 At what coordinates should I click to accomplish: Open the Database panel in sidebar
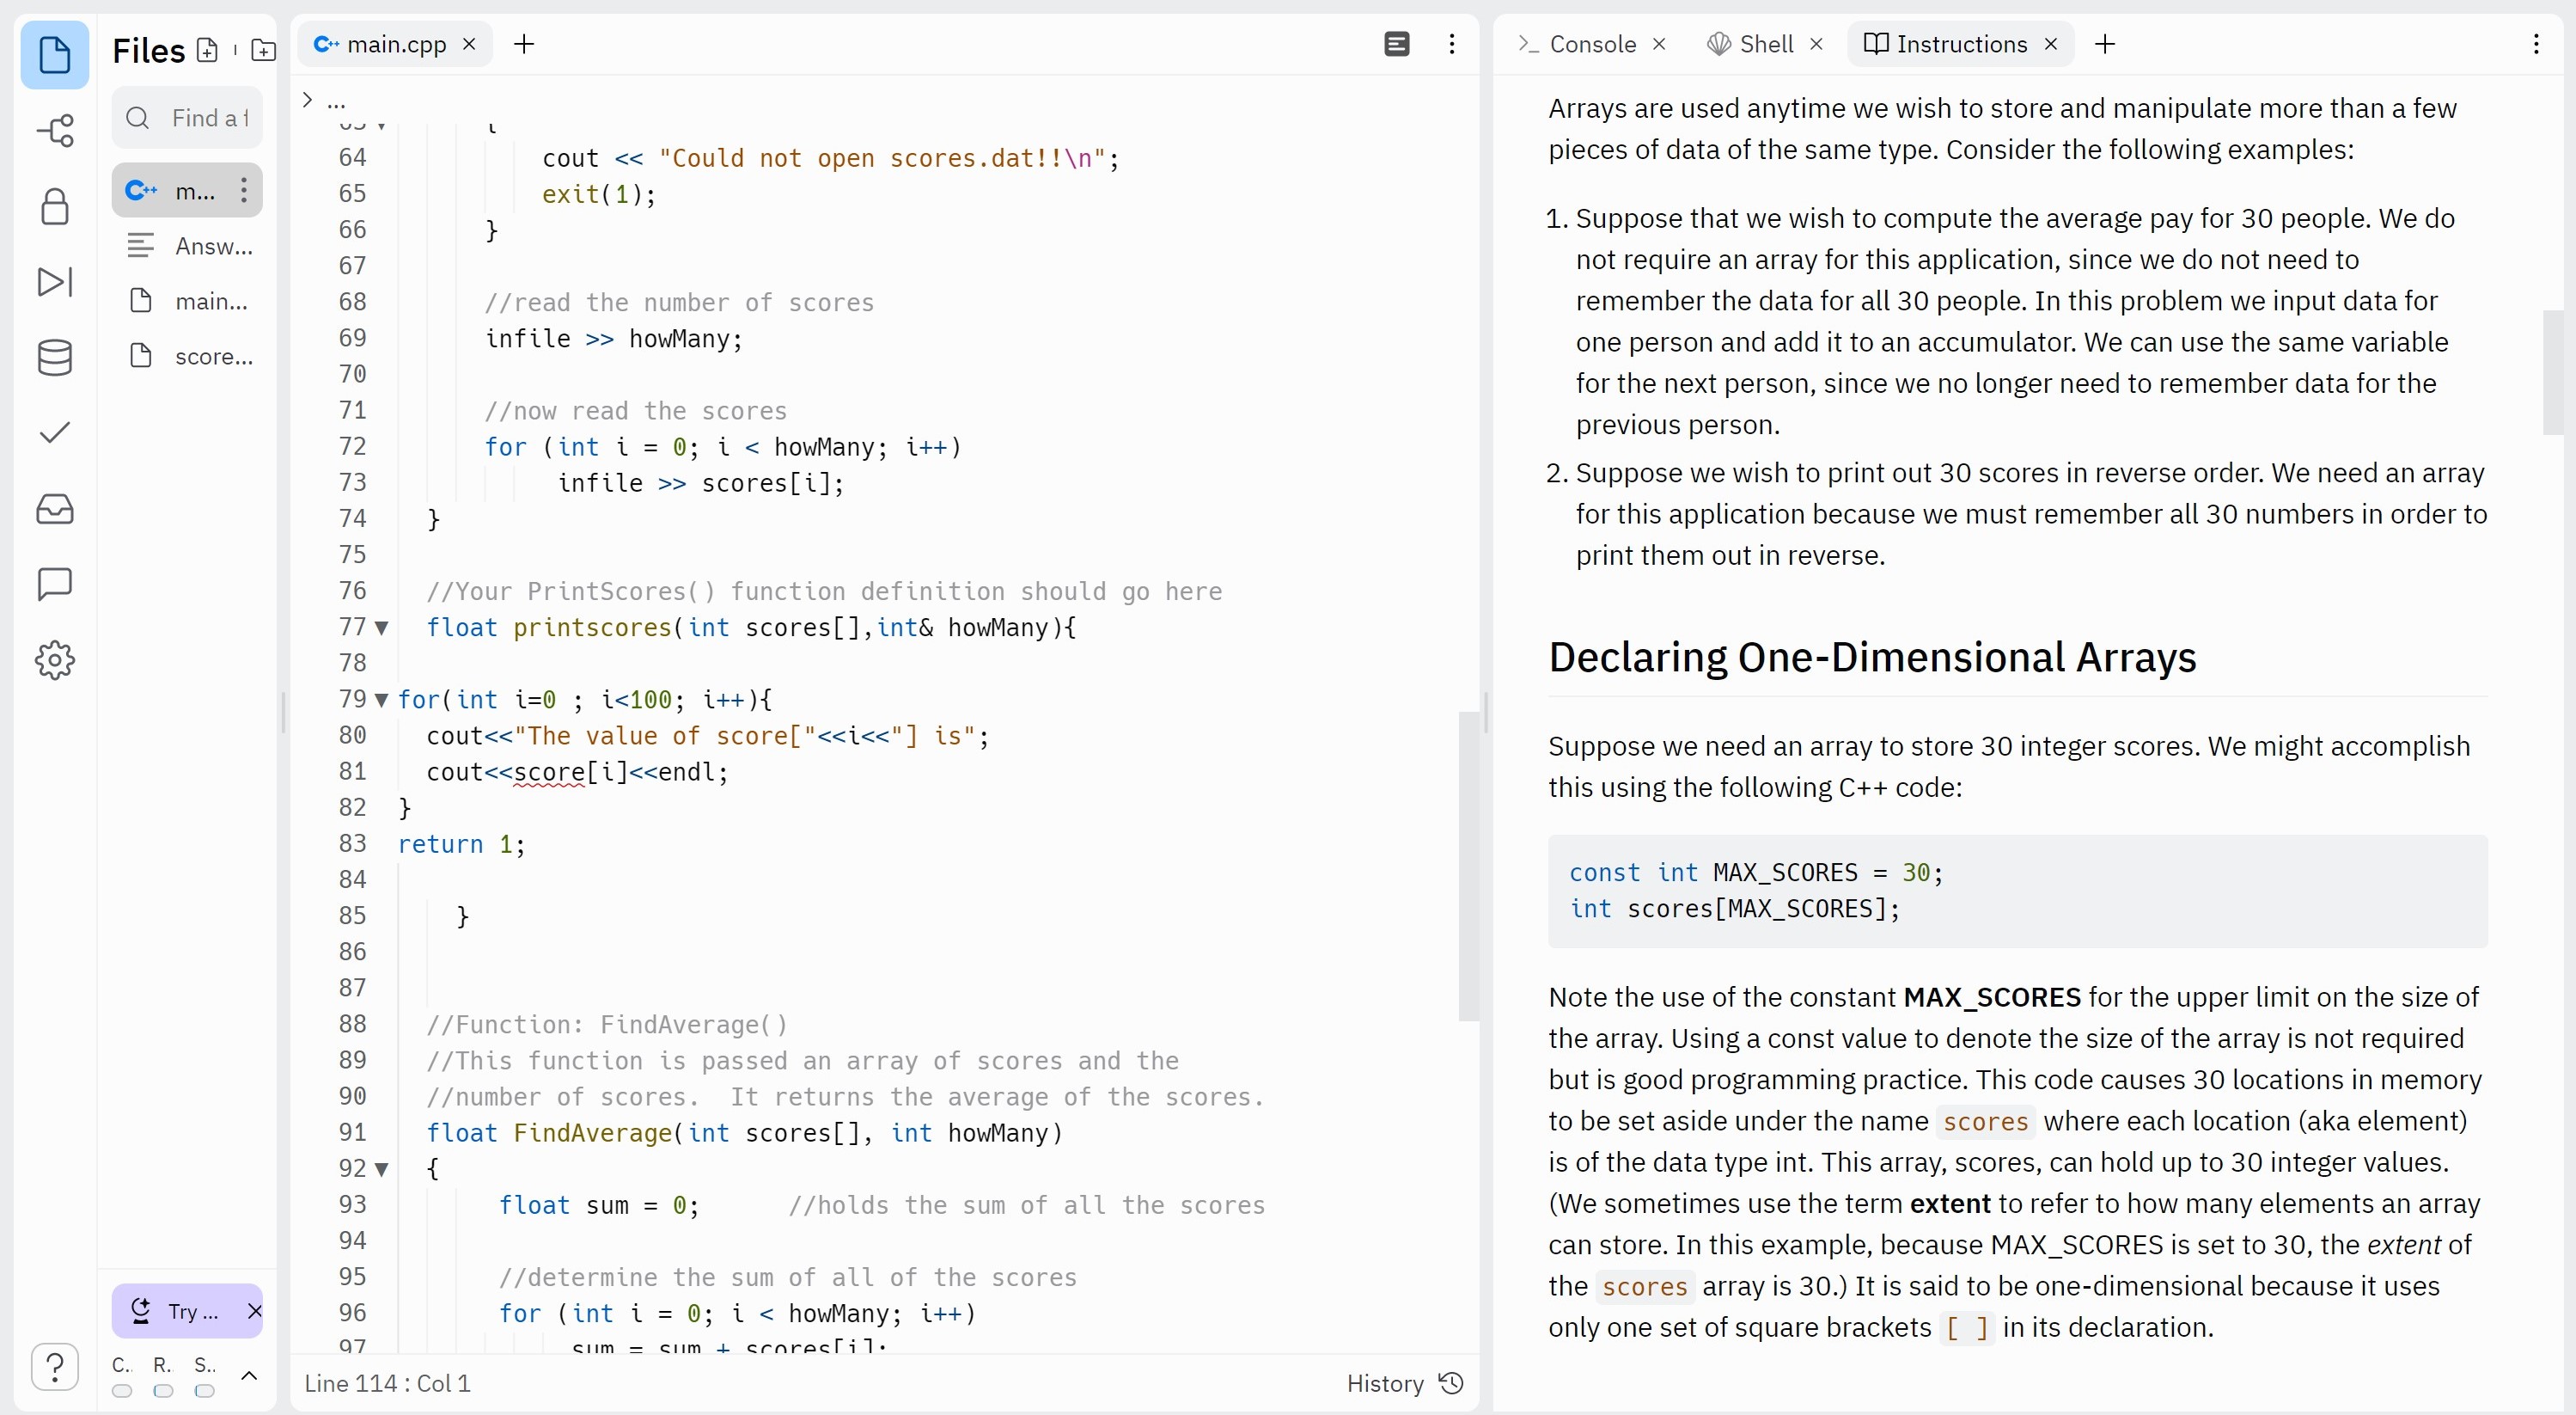(x=55, y=358)
